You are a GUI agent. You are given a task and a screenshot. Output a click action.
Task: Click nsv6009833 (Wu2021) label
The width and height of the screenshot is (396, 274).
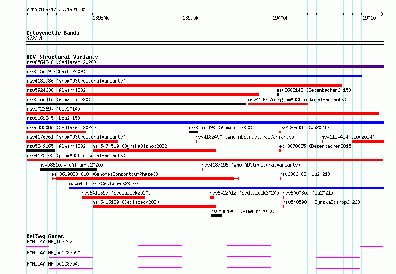[304, 127]
